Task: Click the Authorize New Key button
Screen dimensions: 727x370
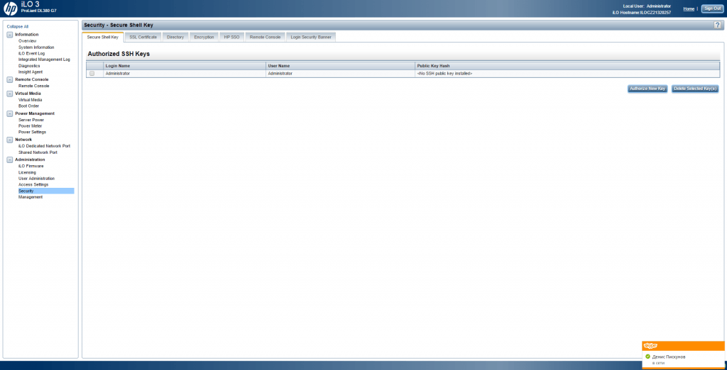Action: tap(647, 89)
